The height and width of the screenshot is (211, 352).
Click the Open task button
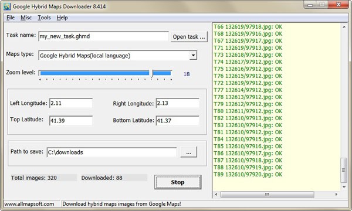[x=189, y=37]
